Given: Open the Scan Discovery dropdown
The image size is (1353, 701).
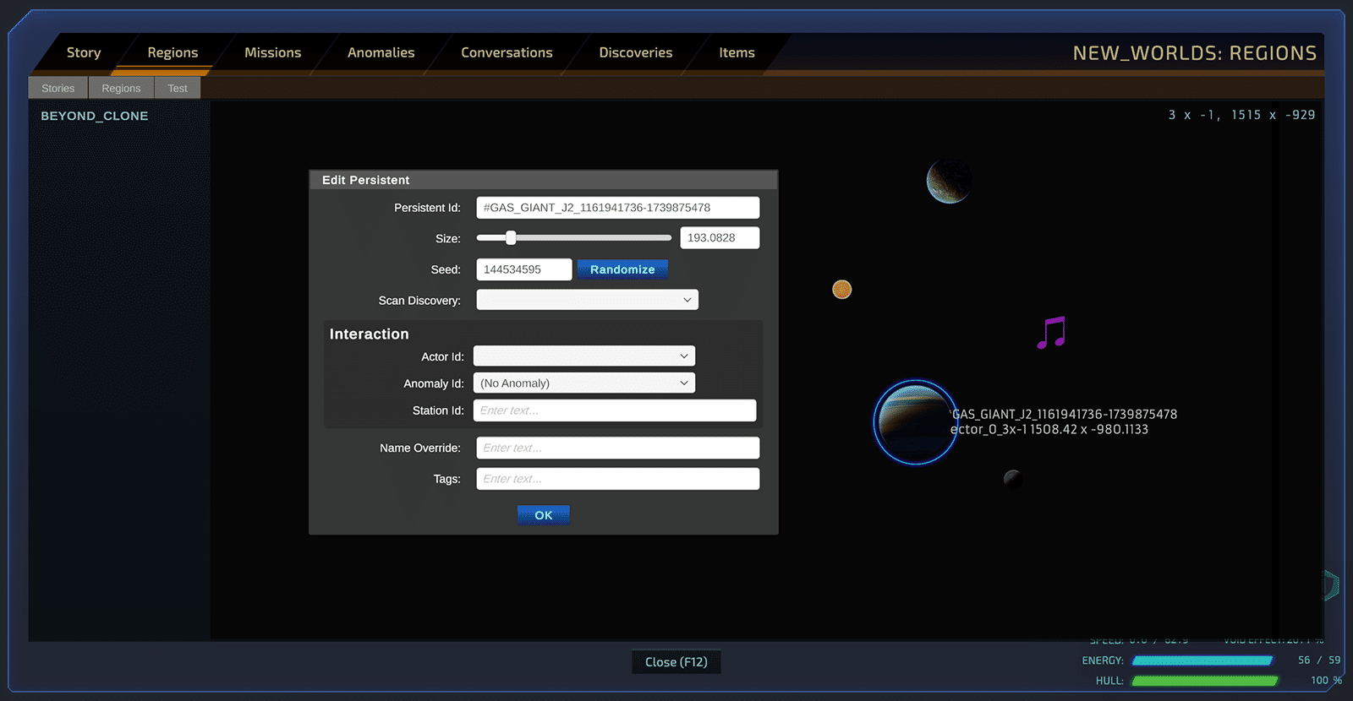Looking at the screenshot, I should pyautogui.click(x=587, y=300).
